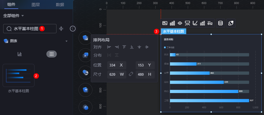This screenshot has width=264, height=115.
Task: Switch to the bar chart list view toggle
Action: coord(20,54)
